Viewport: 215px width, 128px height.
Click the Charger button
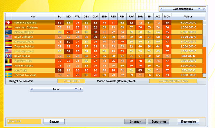tap(135, 122)
